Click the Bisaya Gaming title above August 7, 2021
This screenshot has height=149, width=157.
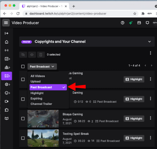click(73, 114)
